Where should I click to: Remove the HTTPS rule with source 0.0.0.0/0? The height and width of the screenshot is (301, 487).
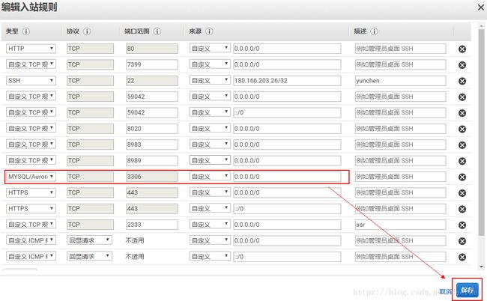462,193
